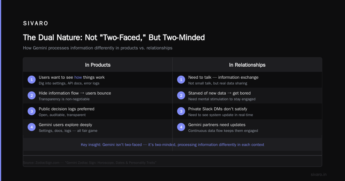The image size is (345, 181).
Task: Click 'Open, auditable, transparent' line
Action: click(62, 115)
